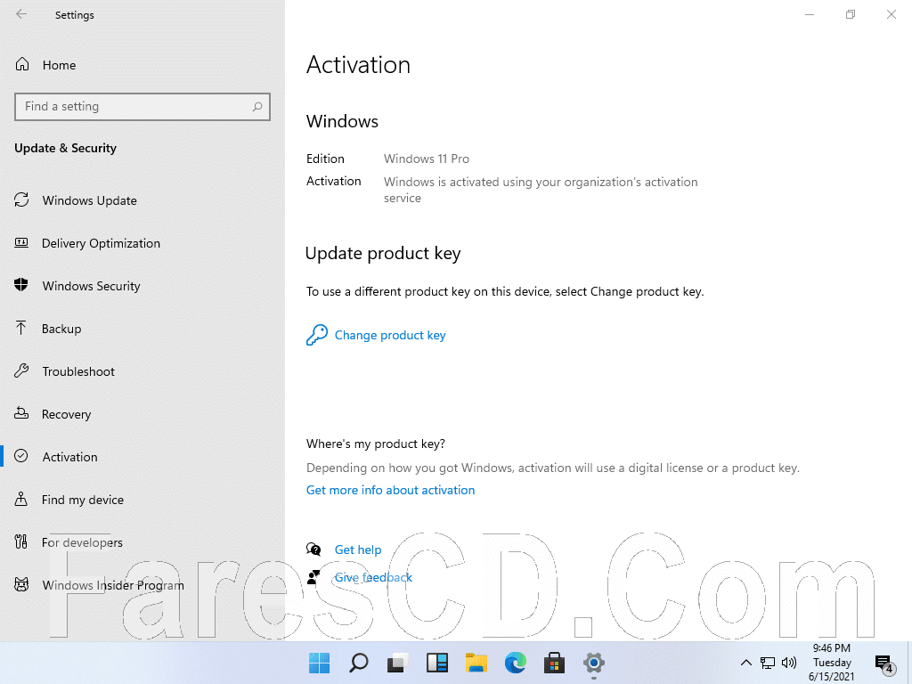Open the Windows Security shield icon
Screen dimensions: 912x684
[x=21, y=285]
